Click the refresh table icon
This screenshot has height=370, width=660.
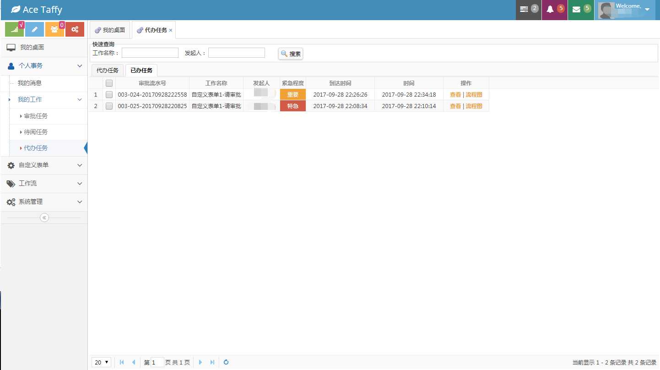(226, 362)
